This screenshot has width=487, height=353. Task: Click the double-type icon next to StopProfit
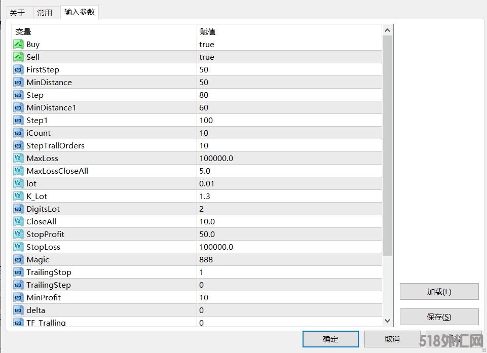pyautogui.click(x=18, y=234)
